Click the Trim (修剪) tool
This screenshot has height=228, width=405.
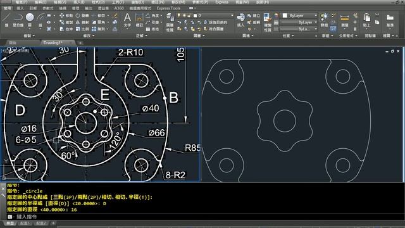pos(99,16)
